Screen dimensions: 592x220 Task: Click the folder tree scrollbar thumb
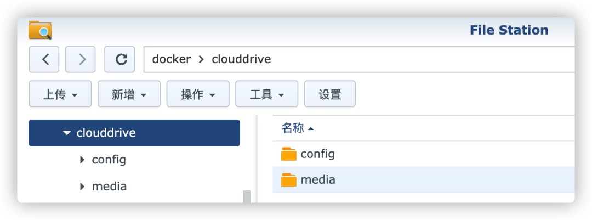(x=247, y=196)
